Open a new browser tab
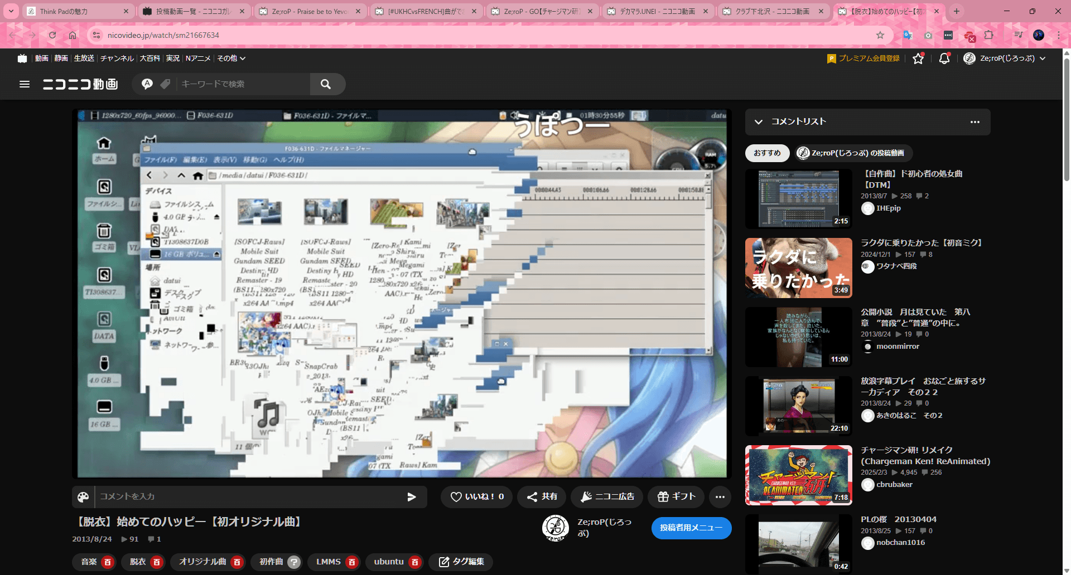The height and width of the screenshot is (575, 1071). [957, 11]
